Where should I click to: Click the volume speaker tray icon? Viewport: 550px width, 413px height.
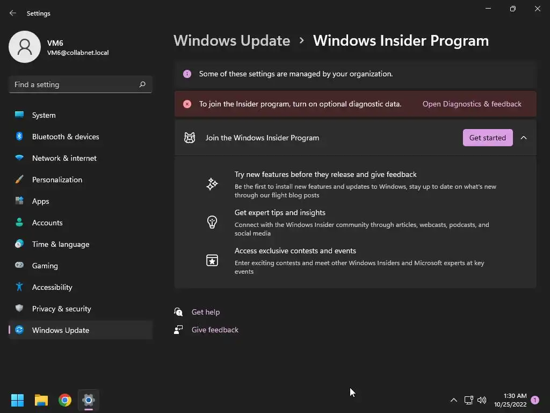[x=482, y=400]
